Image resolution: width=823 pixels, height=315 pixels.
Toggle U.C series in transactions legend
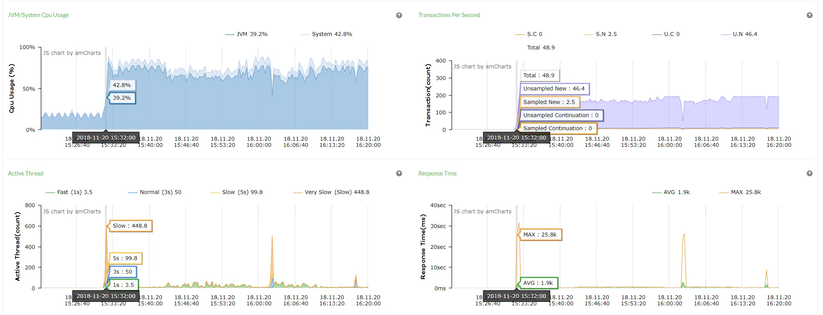pos(666,34)
